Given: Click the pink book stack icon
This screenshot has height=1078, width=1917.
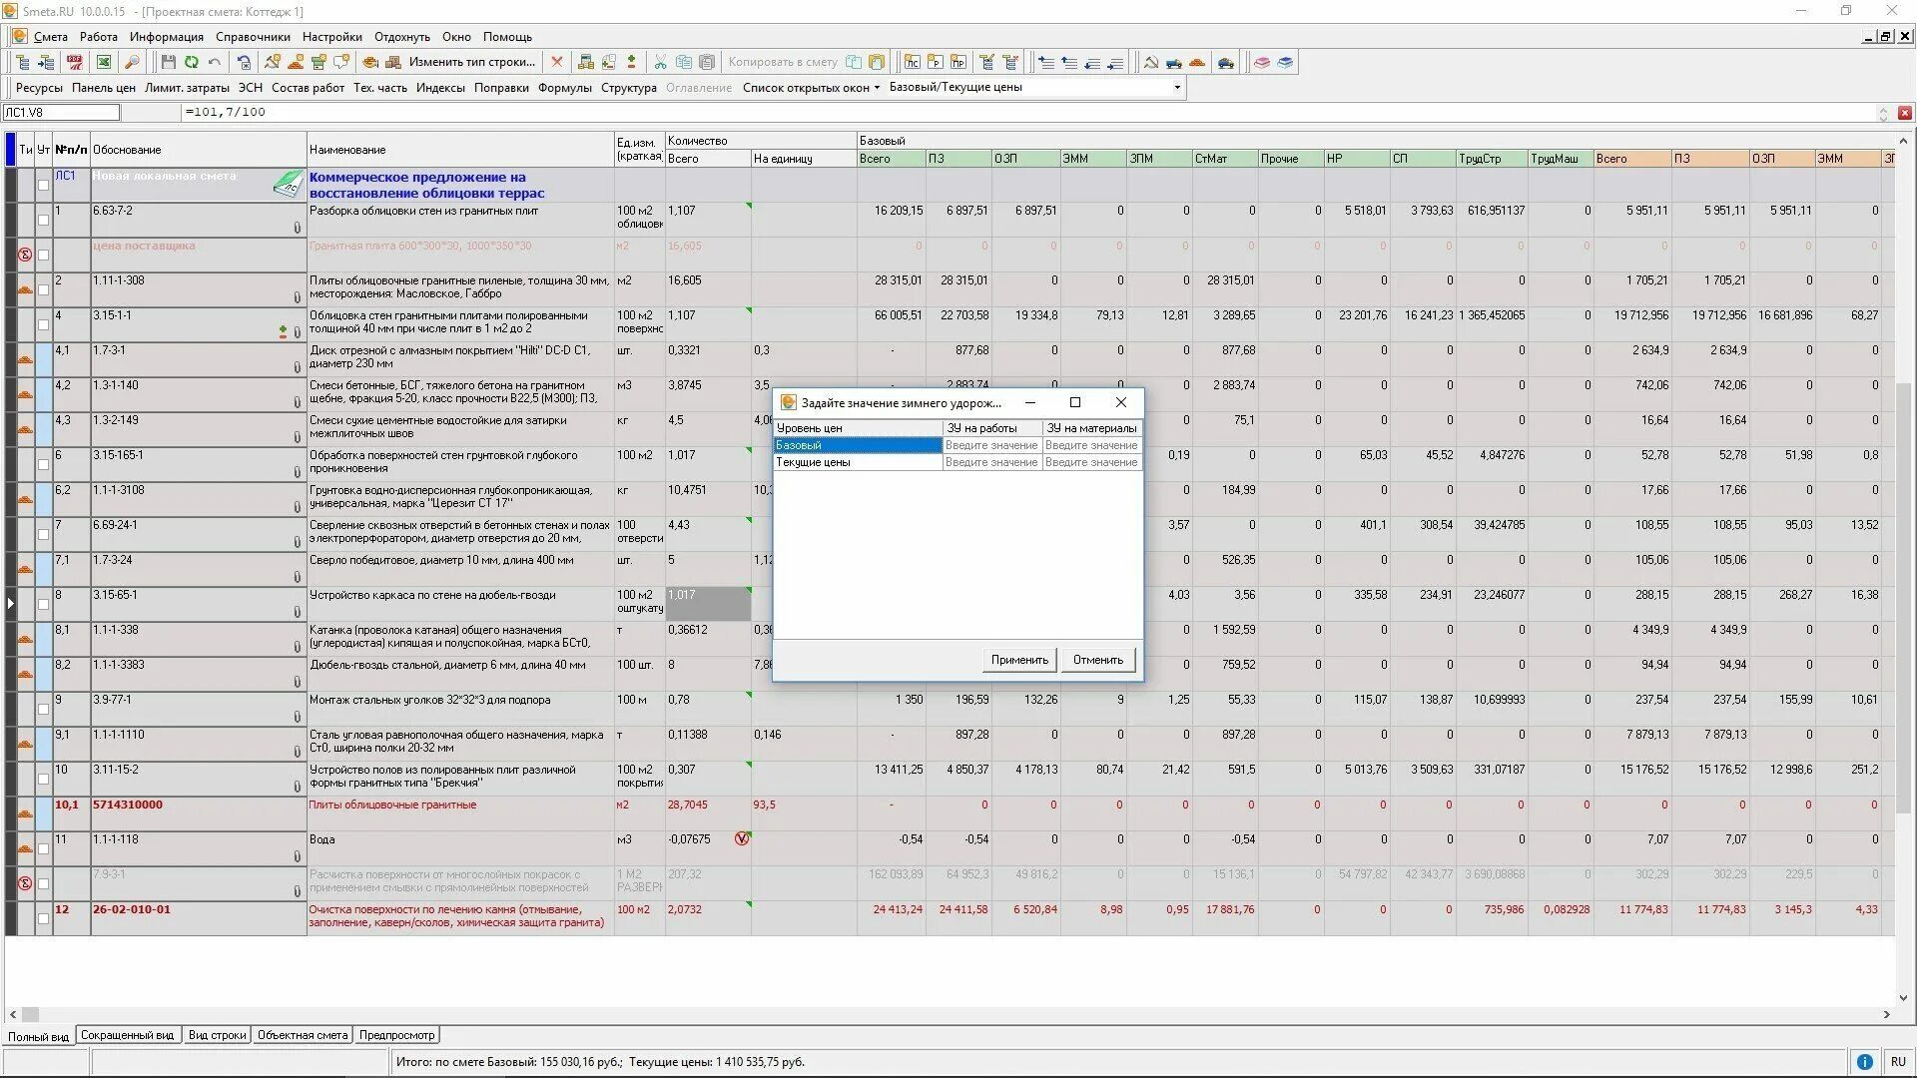Looking at the screenshot, I should coord(1262,62).
